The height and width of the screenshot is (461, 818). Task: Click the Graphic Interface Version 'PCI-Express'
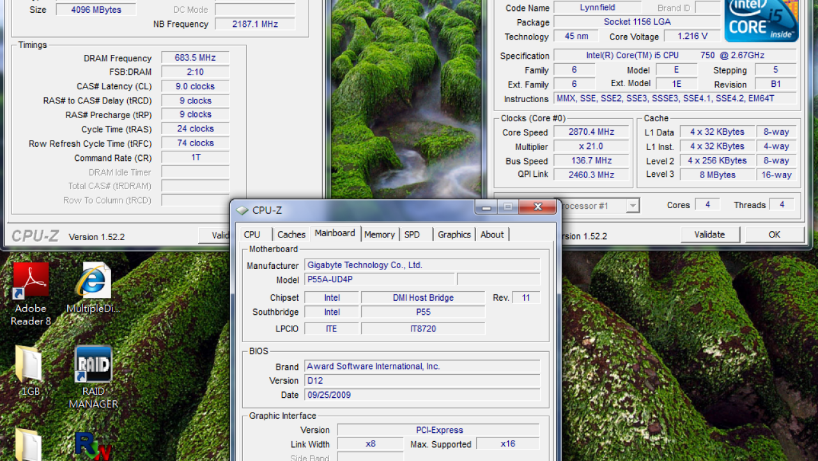(438, 430)
